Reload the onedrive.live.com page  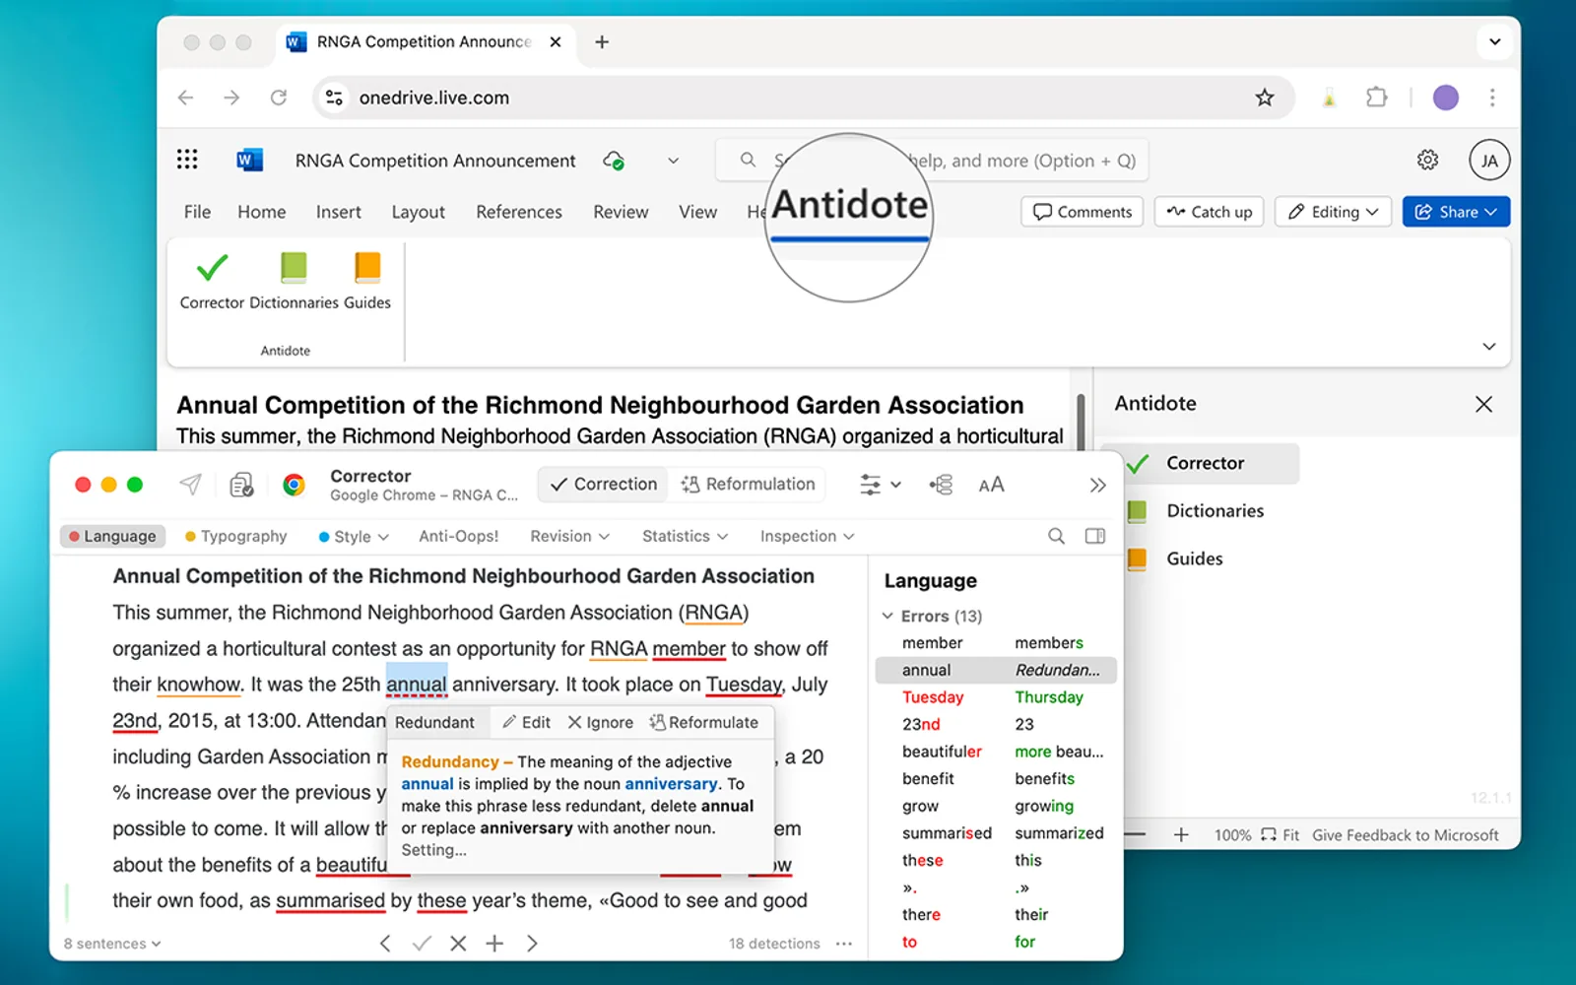point(279,98)
